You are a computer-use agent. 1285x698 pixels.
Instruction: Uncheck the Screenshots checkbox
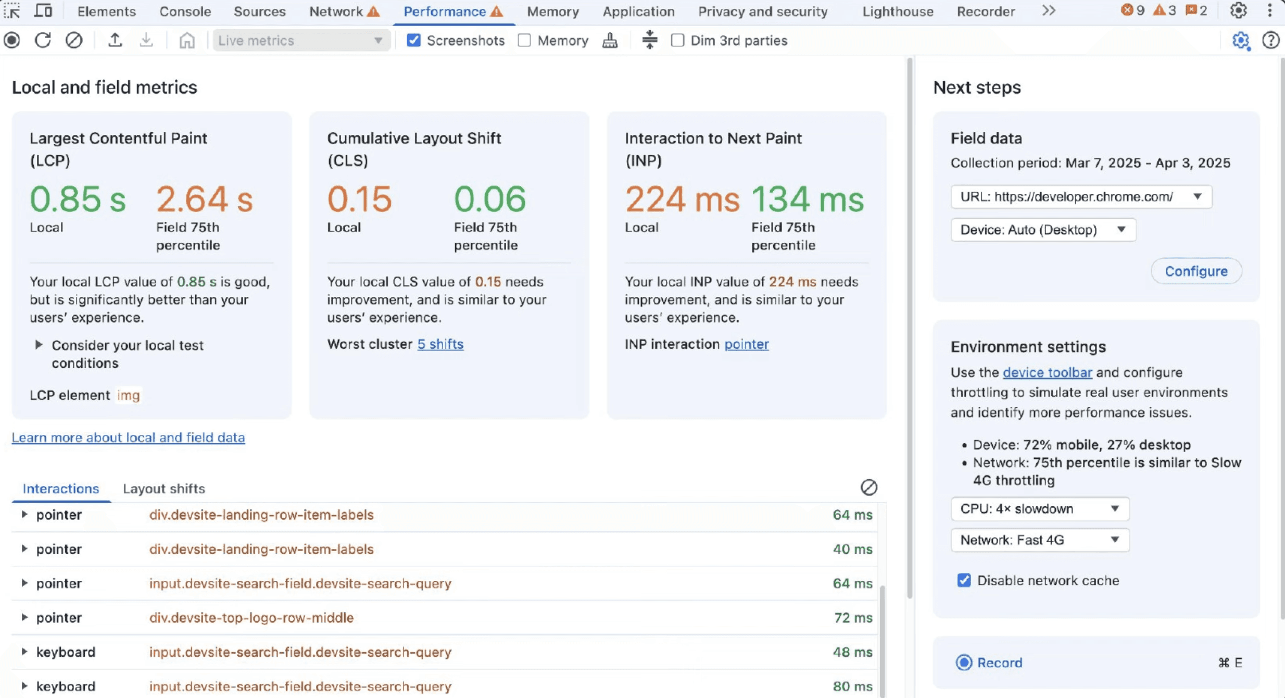click(413, 40)
